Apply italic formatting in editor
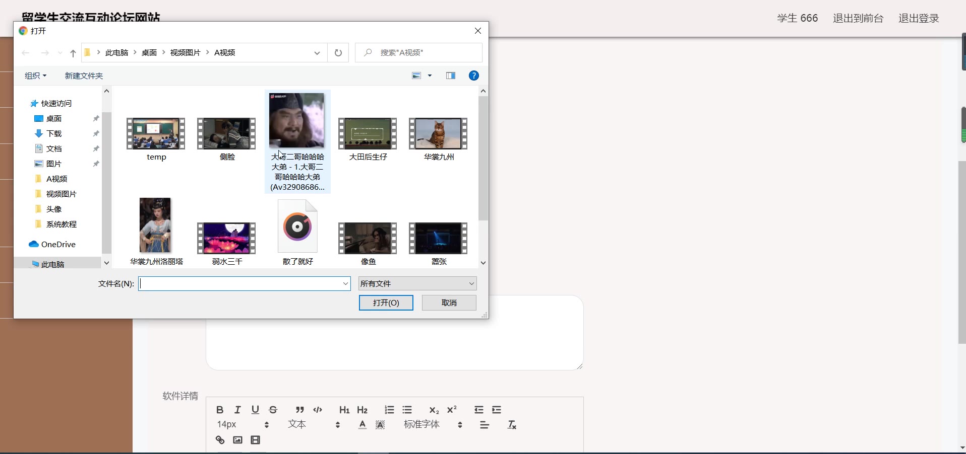Image resolution: width=966 pixels, height=454 pixels. pyautogui.click(x=237, y=410)
